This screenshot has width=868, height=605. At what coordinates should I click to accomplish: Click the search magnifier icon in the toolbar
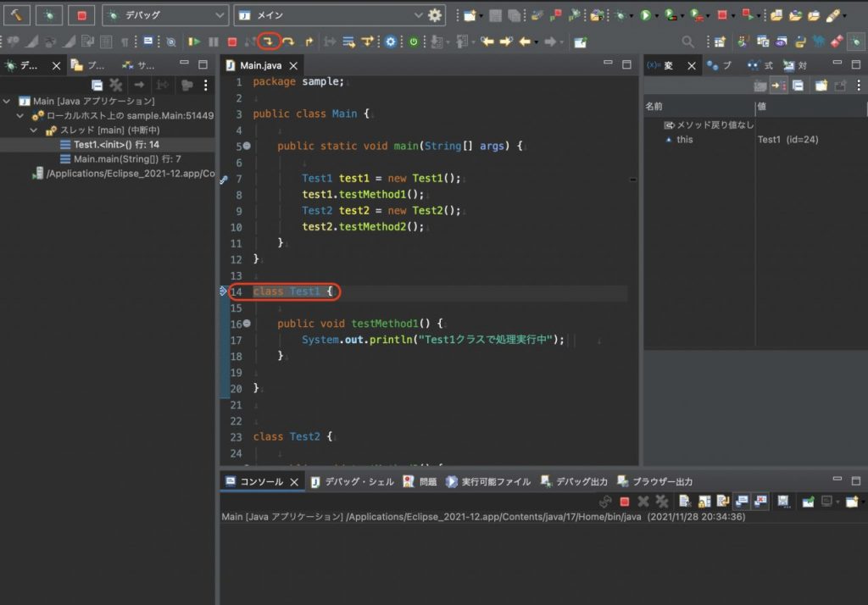click(688, 41)
